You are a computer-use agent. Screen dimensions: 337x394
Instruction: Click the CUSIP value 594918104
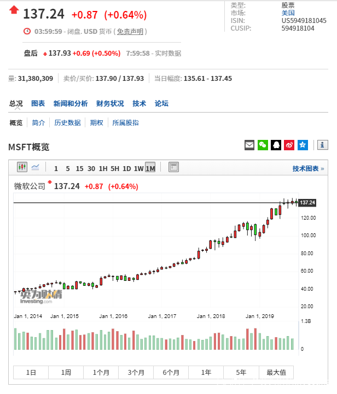(298, 28)
